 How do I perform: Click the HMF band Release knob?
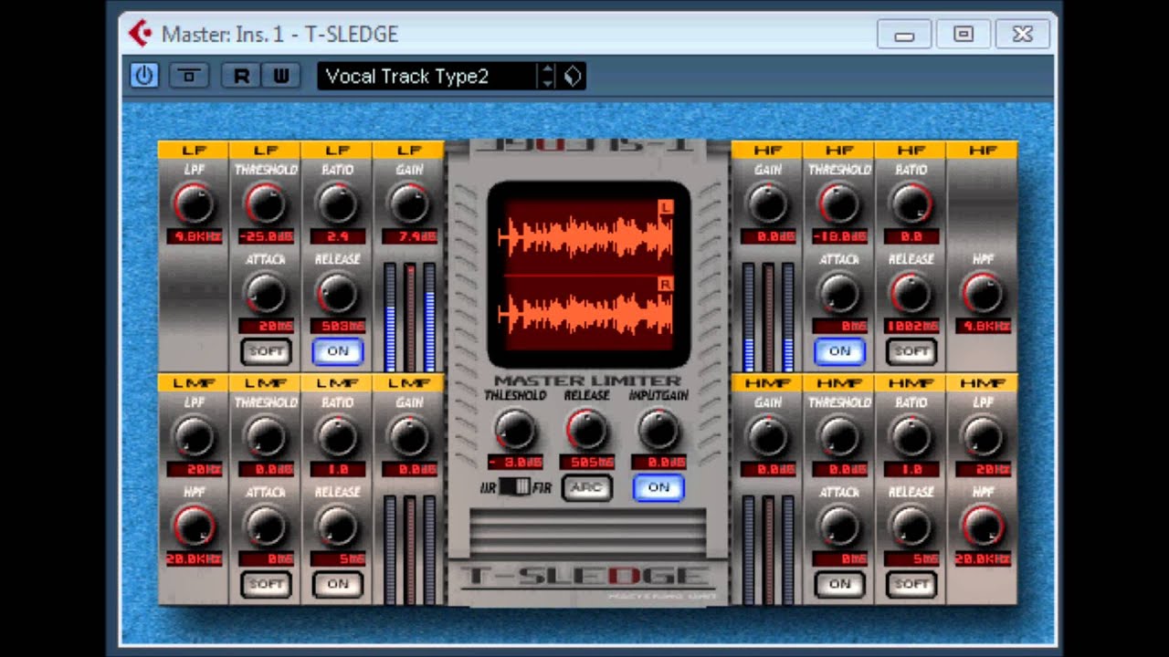pyautogui.click(x=911, y=526)
